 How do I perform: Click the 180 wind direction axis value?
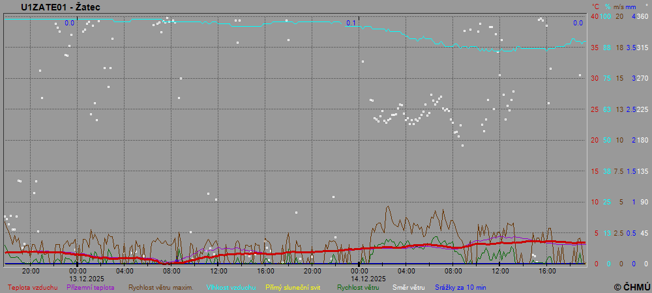click(x=642, y=140)
